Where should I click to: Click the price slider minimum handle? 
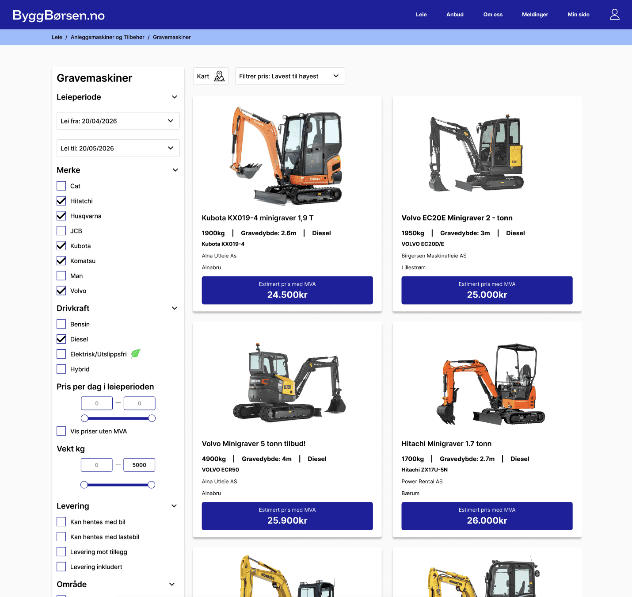point(84,418)
